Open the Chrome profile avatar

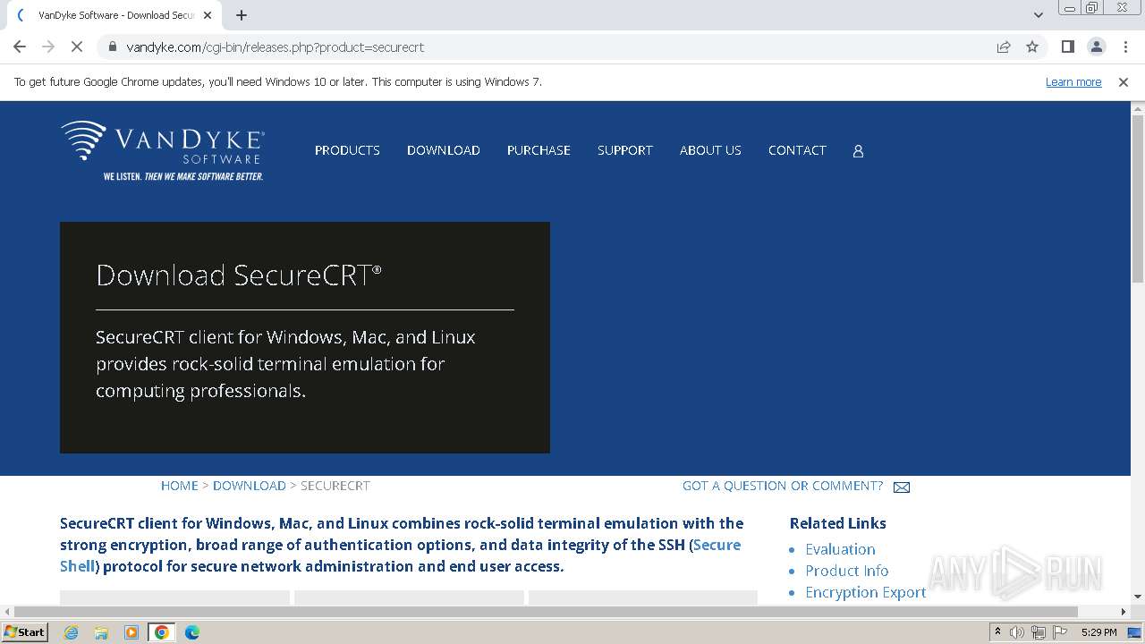[x=1096, y=47]
